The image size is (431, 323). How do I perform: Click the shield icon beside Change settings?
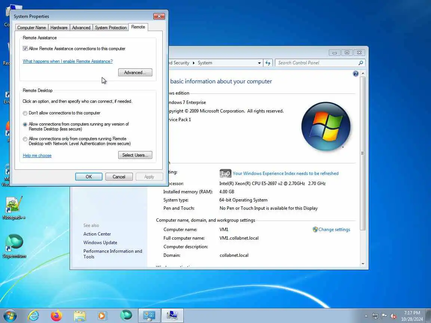coord(315,230)
